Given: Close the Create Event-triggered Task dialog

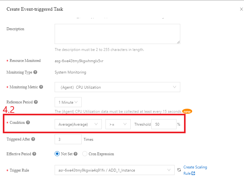Looking at the screenshot, I should (x=241, y=9).
